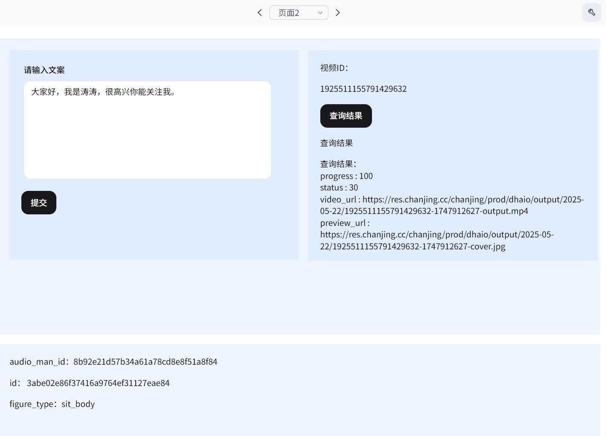Click the audio_man_id value text
This screenshot has height=436, width=606.
tap(145, 362)
